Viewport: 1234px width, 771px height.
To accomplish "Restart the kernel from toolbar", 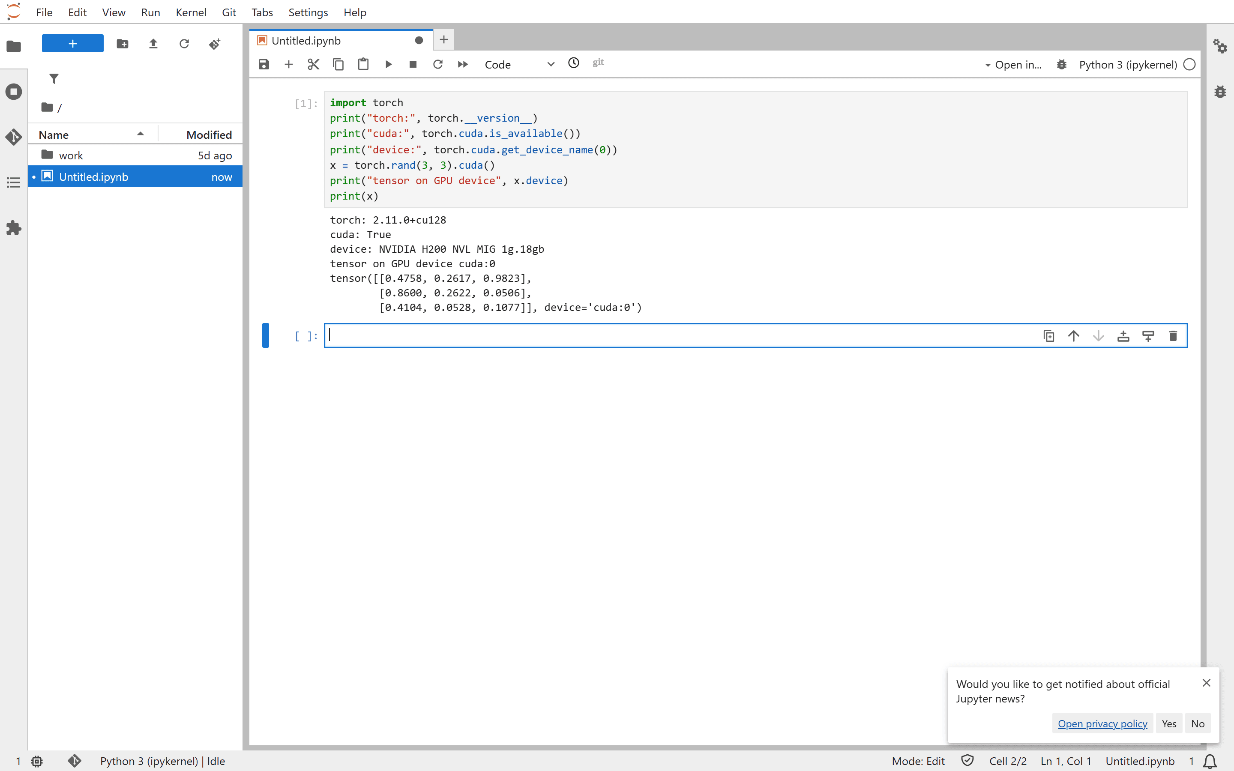I will tap(437, 64).
